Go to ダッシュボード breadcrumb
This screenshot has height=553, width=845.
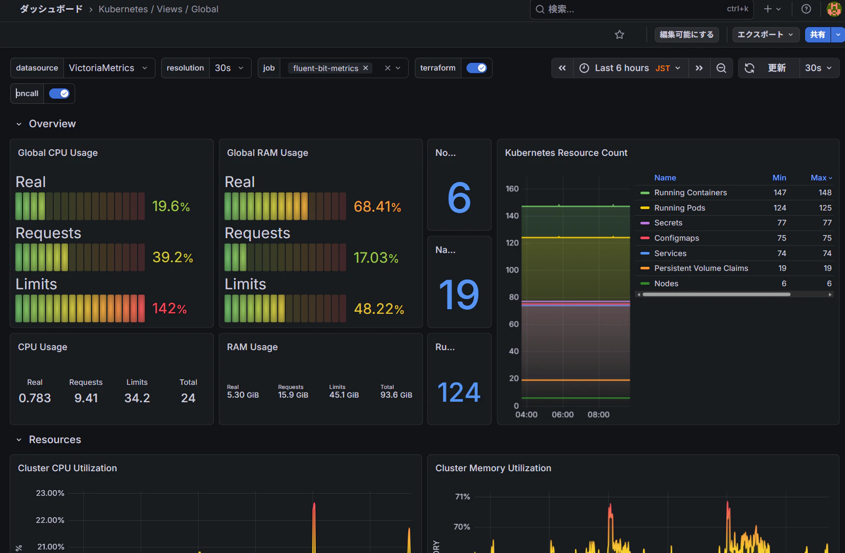[x=51, y=9]
